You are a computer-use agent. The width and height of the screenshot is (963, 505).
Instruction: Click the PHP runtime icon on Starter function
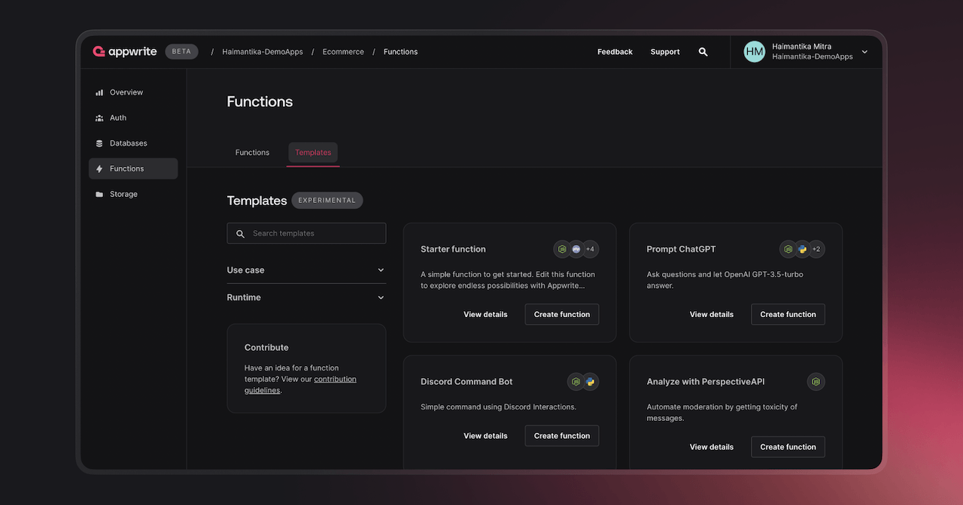[576, 249]
